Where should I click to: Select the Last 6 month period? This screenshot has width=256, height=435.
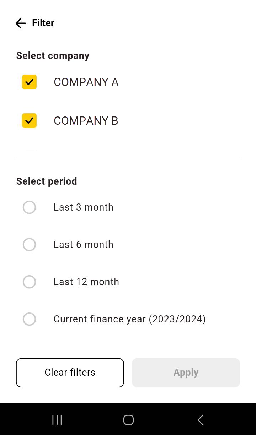[29, 244]
